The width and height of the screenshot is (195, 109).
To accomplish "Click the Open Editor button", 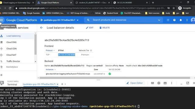I will (x=135, y=83).
